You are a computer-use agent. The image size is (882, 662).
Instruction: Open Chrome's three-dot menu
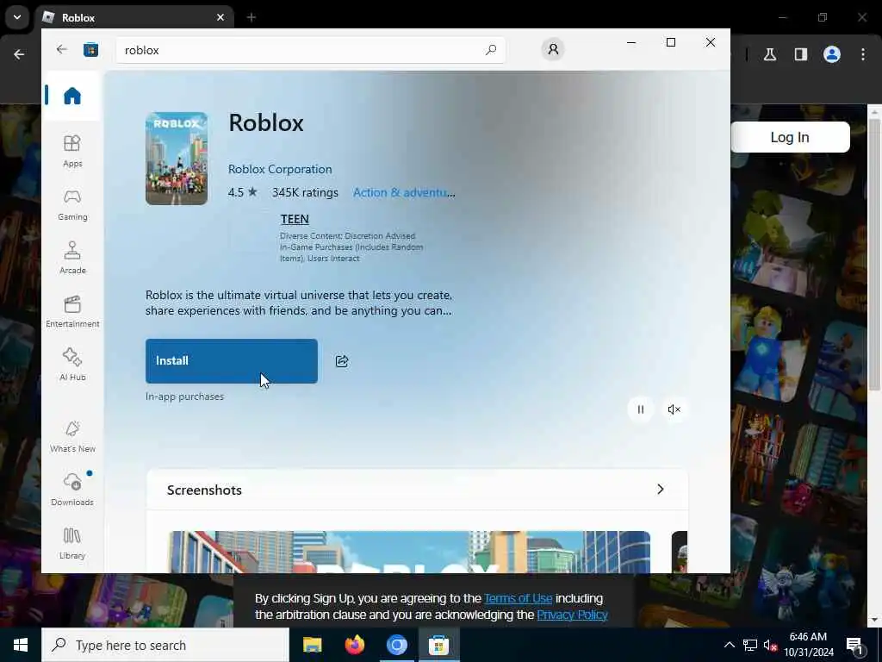click(x=863, y=54)
